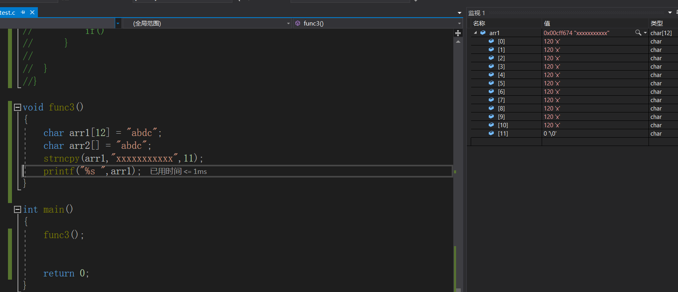Image resolution: width=678 pixels, height=292 pixels.
Task: Click the [6] element icon
Action: point(491,91)
